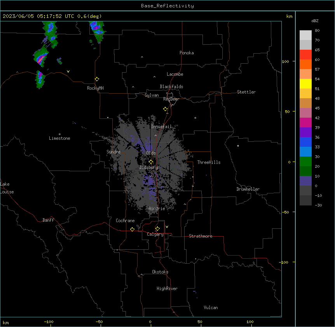The width and height of the screenshot is (335, 327).
Task: Click the Lacombe city label
Action: coord(175,74)
